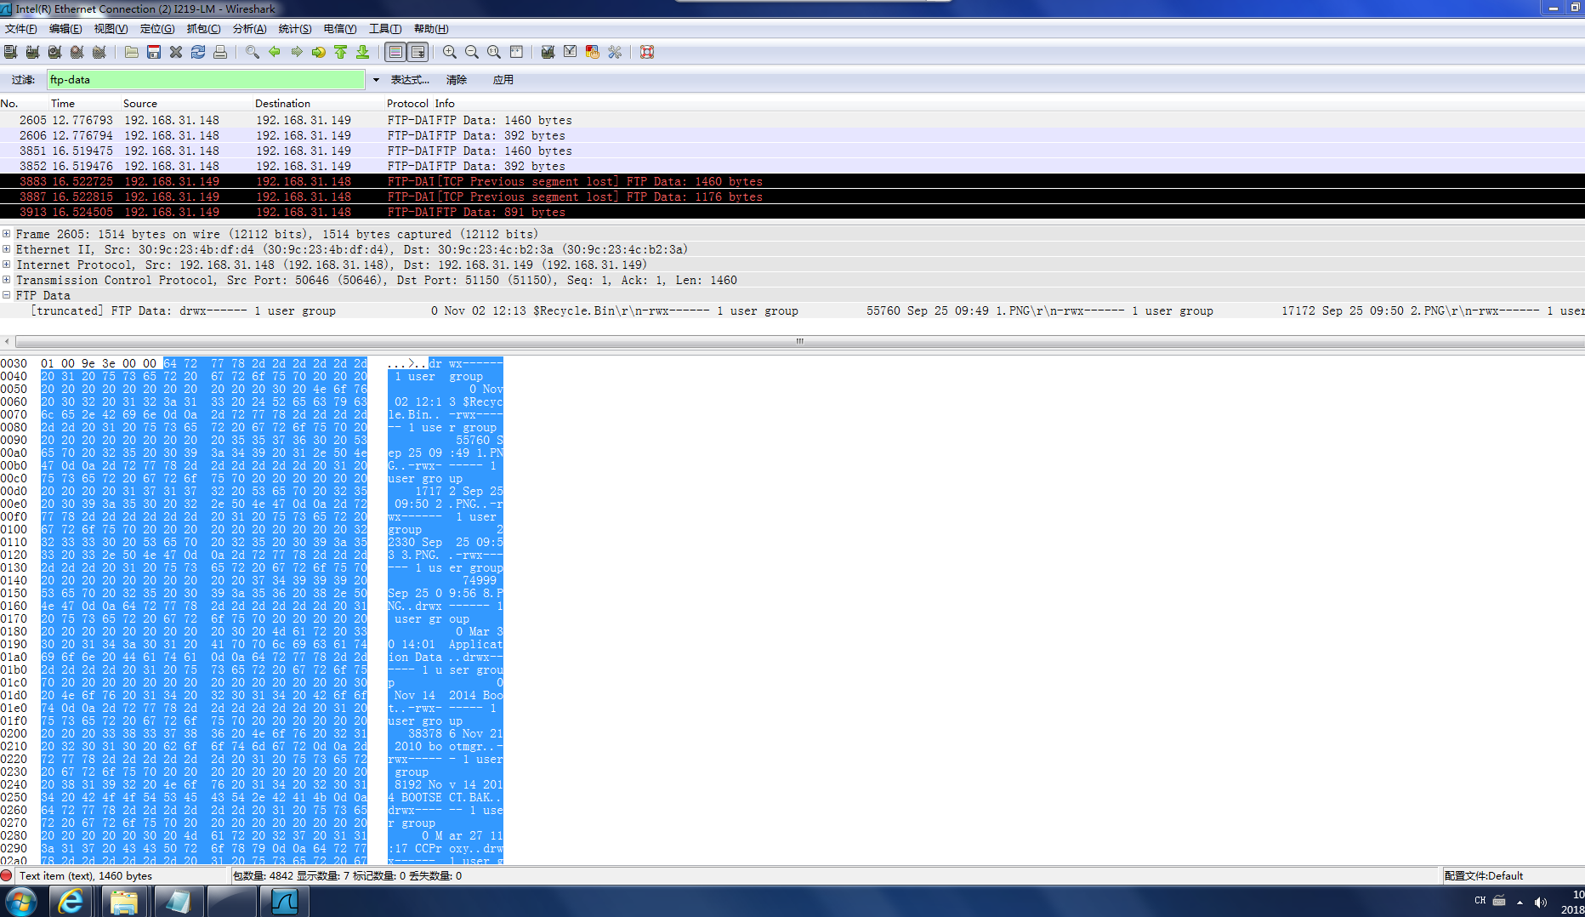Expand the Frame 2605 details
Screen dimensions: 1585x917
coord(6,234)
